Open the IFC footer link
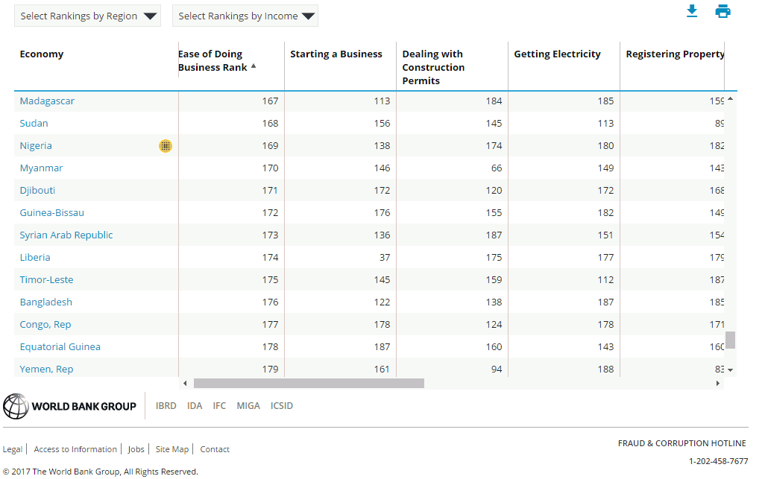765x479 pixels. [219, 406]
